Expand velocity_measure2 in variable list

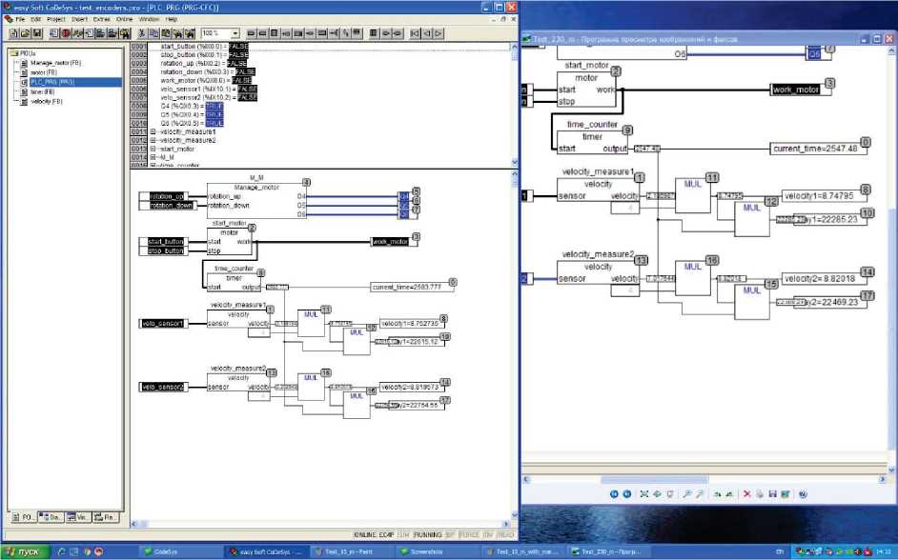tap(153, 140)
